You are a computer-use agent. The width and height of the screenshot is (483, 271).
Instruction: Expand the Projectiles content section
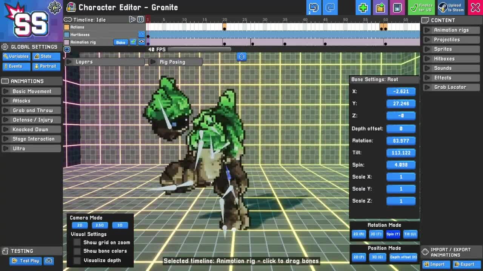click(x=447, y=40)
